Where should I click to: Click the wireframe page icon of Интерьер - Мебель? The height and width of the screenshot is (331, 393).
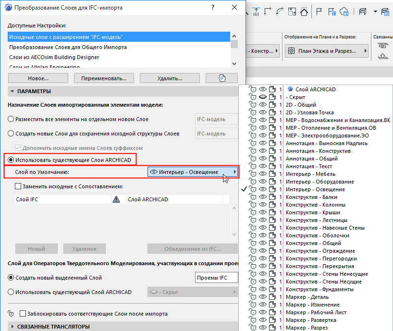[x=272, y=174]
